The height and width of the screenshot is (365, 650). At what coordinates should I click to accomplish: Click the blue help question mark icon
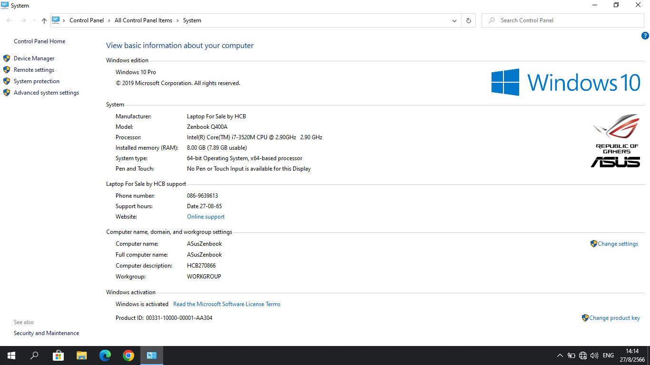coord(645,36)
